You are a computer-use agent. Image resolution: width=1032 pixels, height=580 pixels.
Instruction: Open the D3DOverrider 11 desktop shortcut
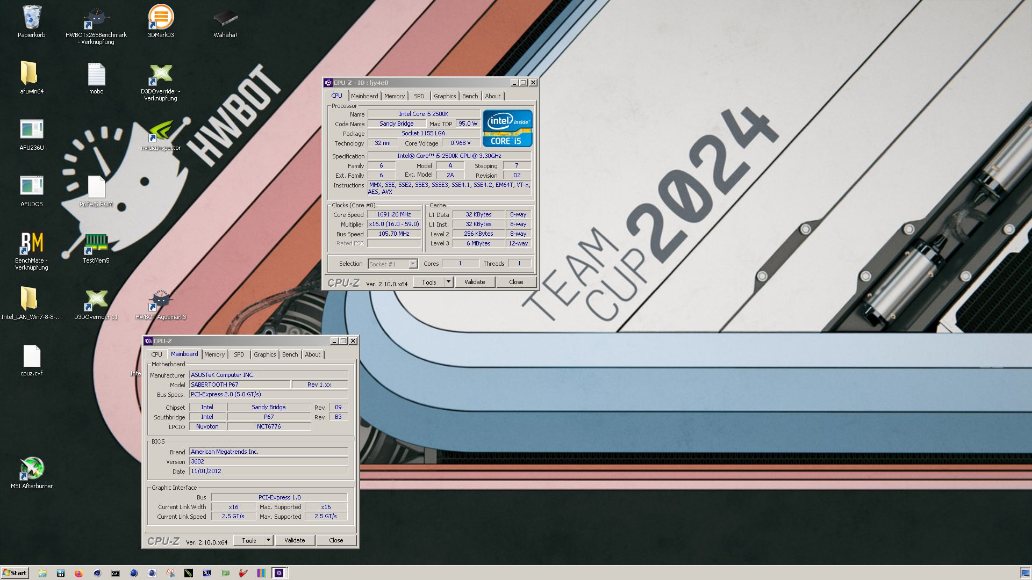pos(96,303)
